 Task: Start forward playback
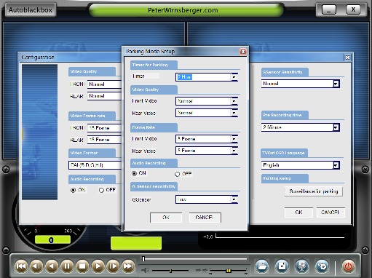[98, 266]
